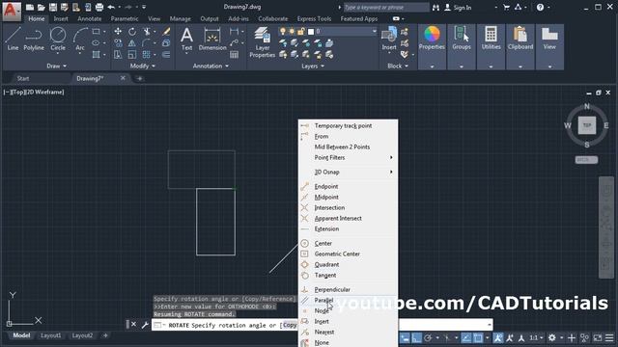Click the Move tool in Modify panel
618x347 pixels.
[118, 32]
